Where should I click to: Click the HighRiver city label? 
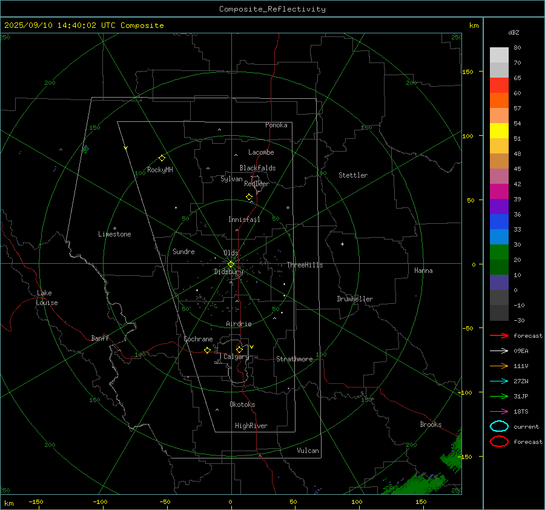point(251,426)
